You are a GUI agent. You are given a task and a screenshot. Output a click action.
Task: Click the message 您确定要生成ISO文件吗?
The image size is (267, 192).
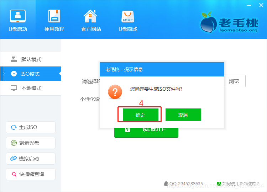tap(156, 89)
